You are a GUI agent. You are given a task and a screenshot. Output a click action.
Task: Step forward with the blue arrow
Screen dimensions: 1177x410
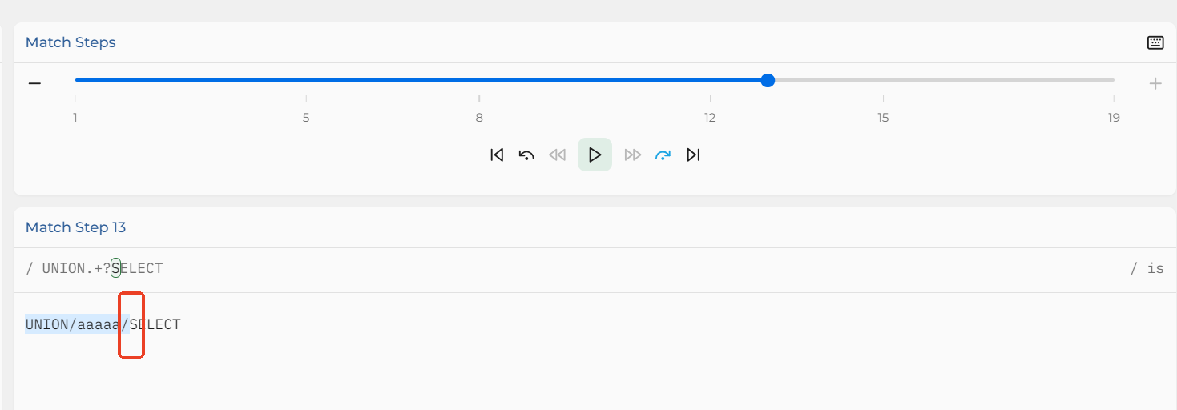[x=663, y=155]
